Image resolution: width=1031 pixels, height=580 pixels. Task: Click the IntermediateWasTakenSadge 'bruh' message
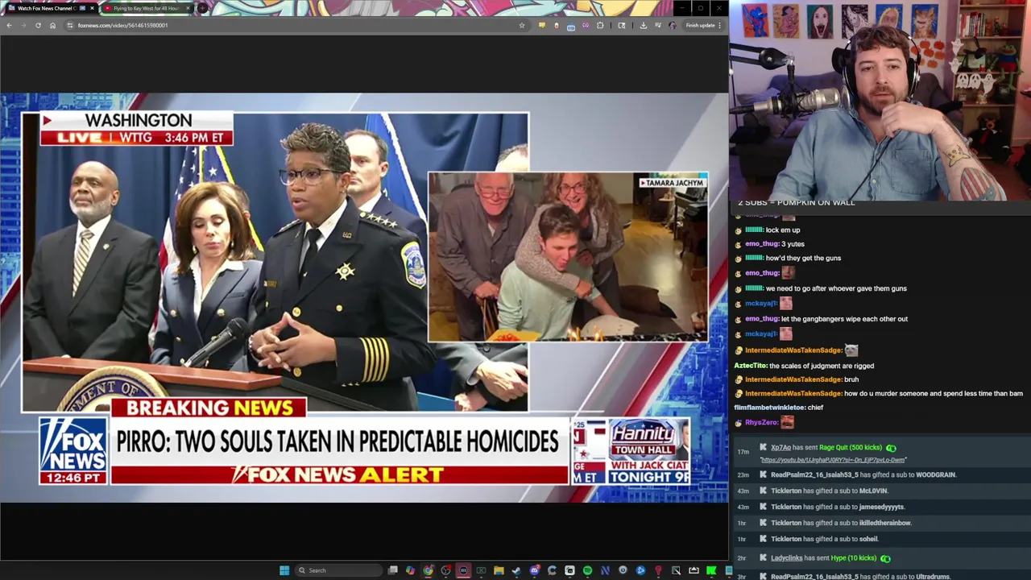[851, 379]
